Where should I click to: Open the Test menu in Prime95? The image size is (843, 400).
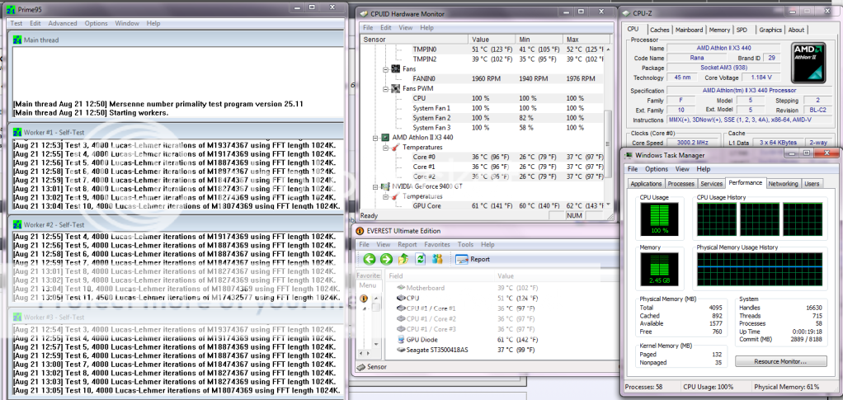coord(16,23)
